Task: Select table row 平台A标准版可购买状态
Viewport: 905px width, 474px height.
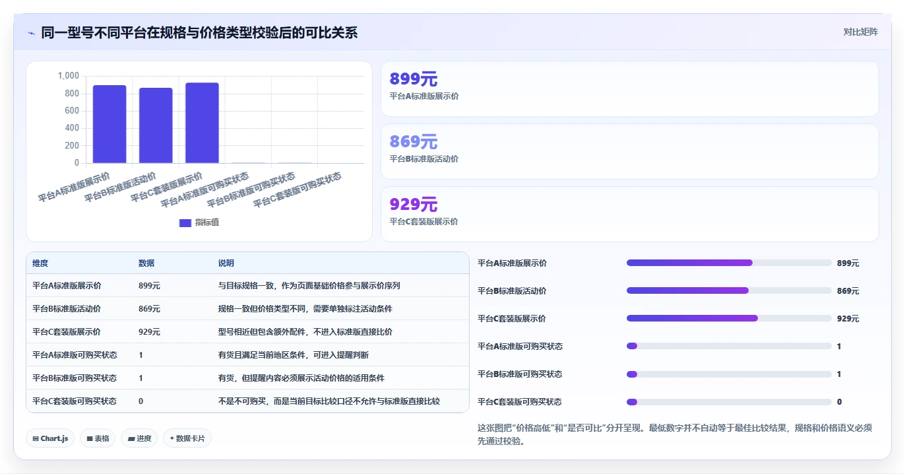Action: click(x=247, y=355)
